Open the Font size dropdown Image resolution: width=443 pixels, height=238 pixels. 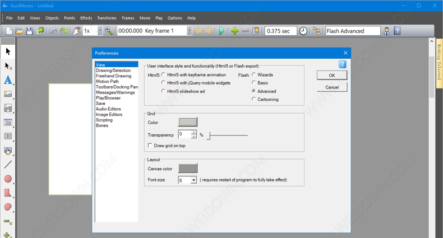(193, 180)
